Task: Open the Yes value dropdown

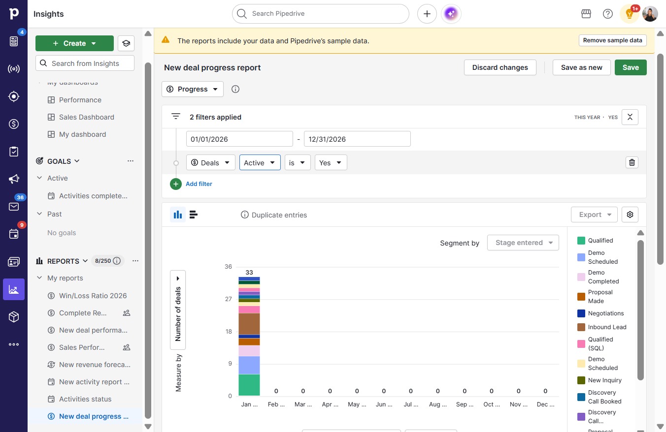Action: pos(331,162)
